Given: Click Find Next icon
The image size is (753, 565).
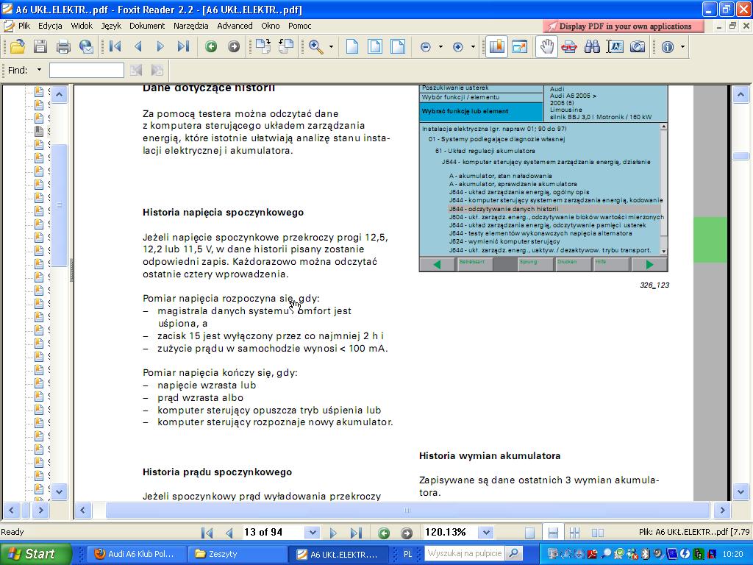Looking at the screenshot, I should pyautogui.click(x=157, y=70).
